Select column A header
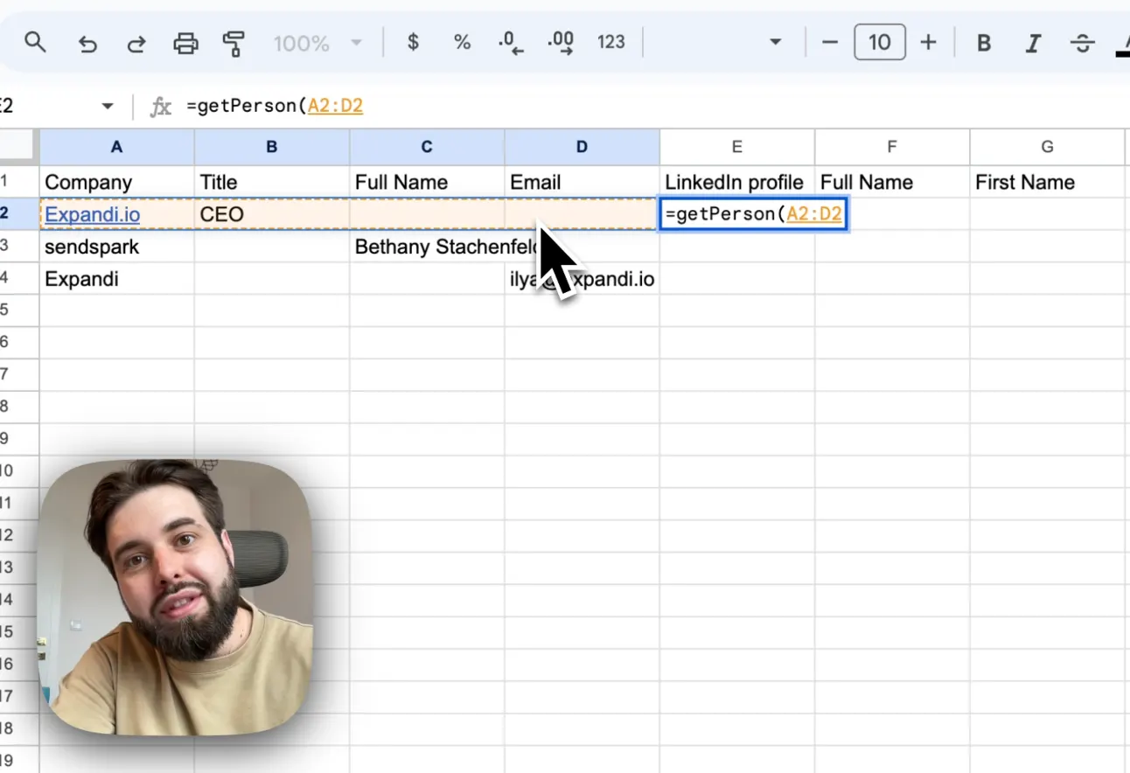The width and height of the screenshot is (1130, 773). (x=116, y=147)
